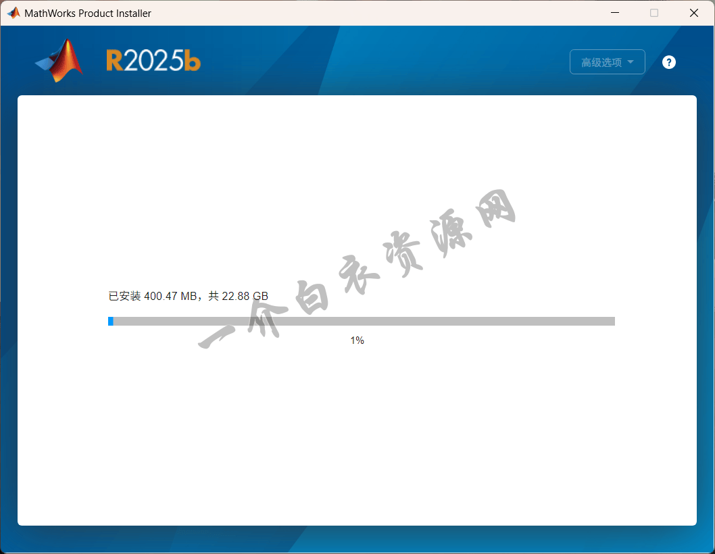Click the blue filled portion of progress bar

click(110, 322)
